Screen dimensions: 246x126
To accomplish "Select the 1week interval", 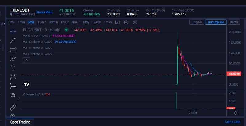I will [97, 22].
